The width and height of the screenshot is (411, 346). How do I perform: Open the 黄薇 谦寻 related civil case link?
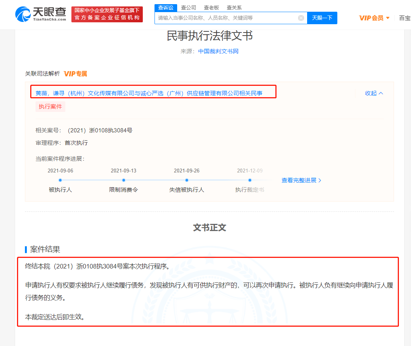tap(149, 93)
